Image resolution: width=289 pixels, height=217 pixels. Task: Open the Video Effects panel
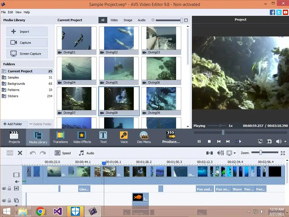pyautogui.click(x=82, y=137)
